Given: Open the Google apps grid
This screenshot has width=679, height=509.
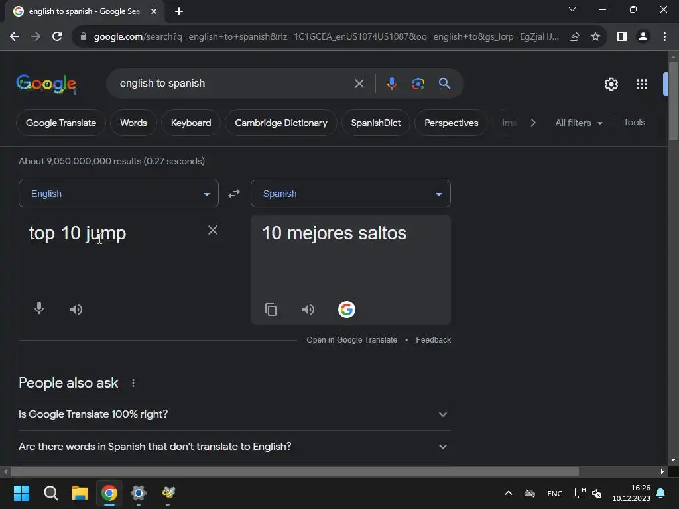Looking at the screenshot, I should pyautogui.click(x=642, y=84).
